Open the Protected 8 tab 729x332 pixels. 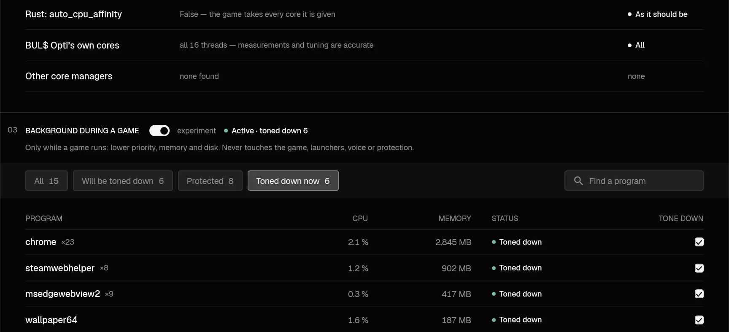point(210,181)
